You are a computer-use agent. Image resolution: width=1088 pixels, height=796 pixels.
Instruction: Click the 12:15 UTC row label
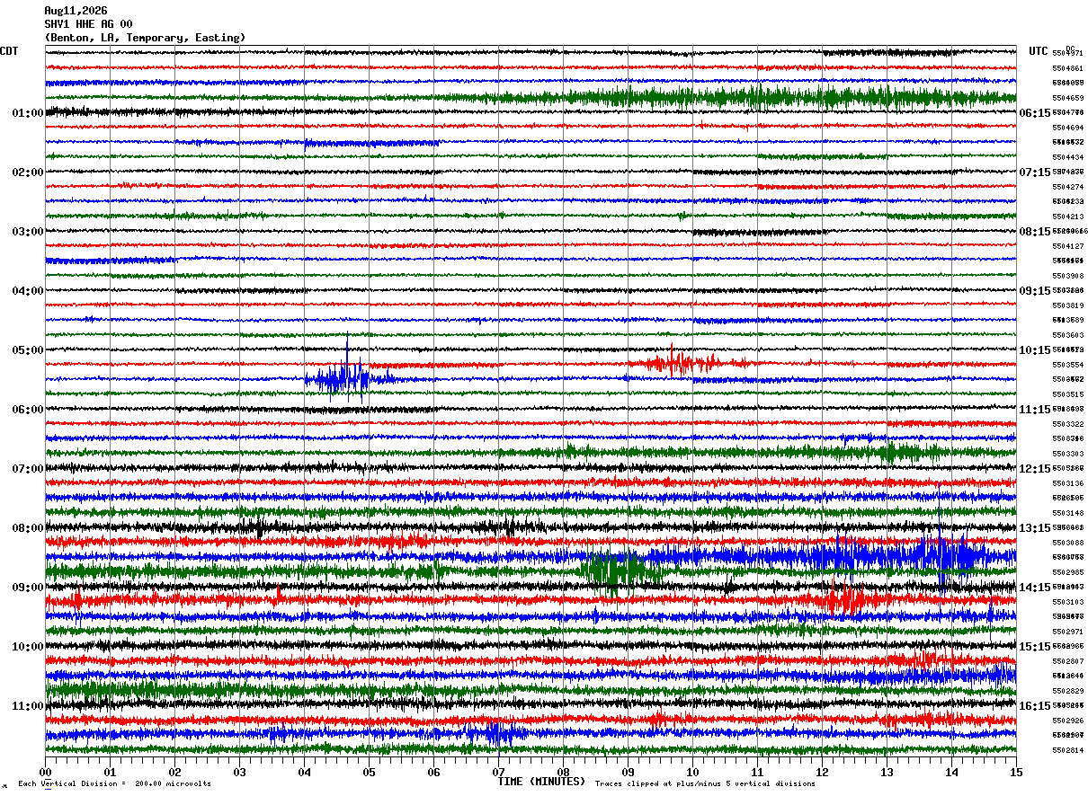1034,469
